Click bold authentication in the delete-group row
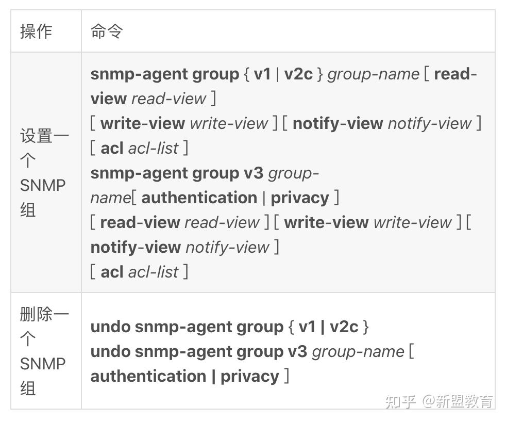 point(148,376)
